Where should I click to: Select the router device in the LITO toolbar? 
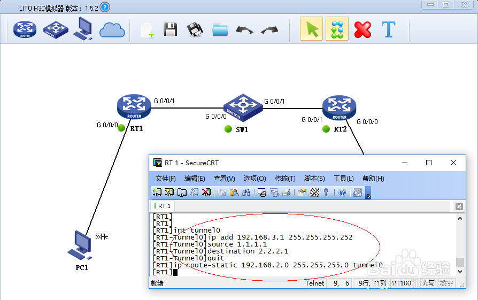[x=25, y=29]
